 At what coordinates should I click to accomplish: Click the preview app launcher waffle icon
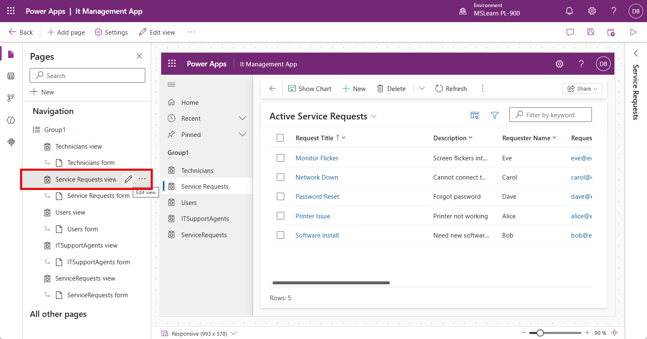pyautogui.click(x=172, y=64)
